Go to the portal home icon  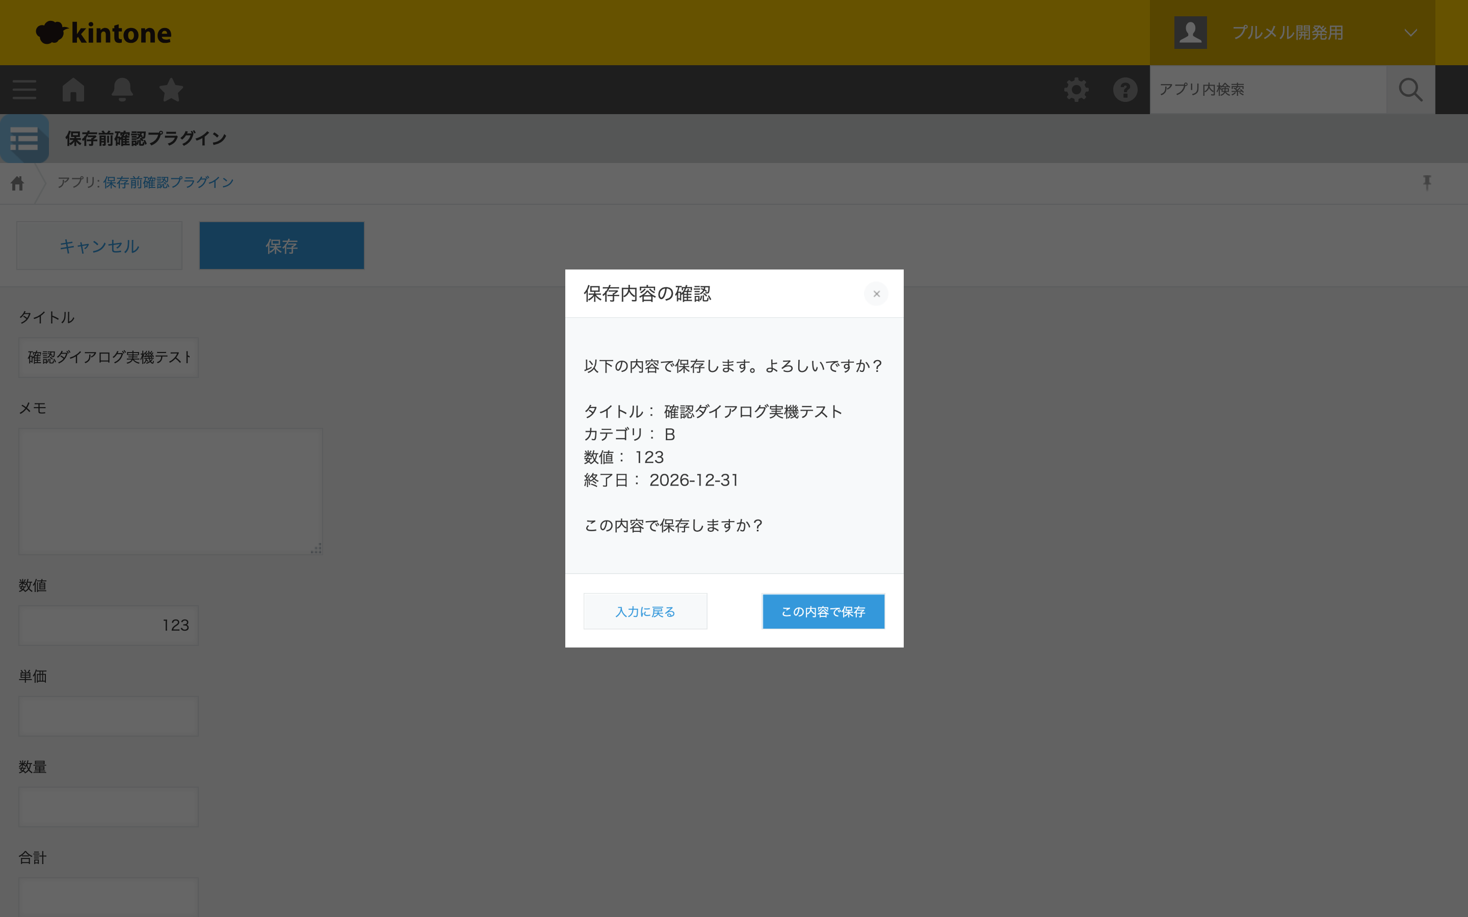[73, 90]
